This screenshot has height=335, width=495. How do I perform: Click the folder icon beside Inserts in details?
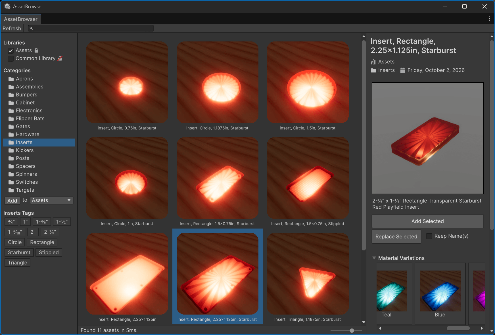tap(373, 70)
